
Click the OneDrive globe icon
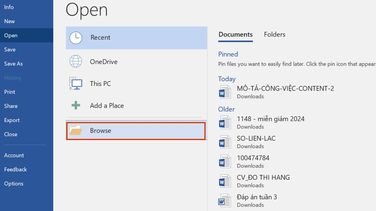pyautogui.click(x=76, y=62)
